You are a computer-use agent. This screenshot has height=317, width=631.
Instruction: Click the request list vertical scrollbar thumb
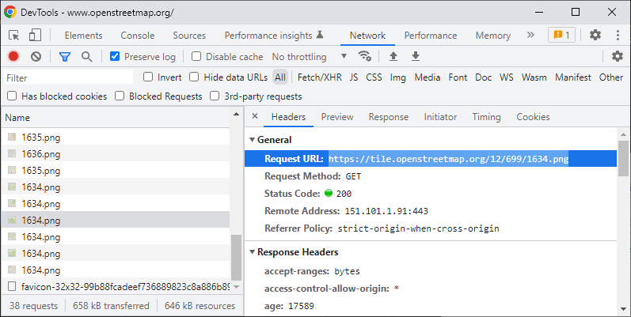pyautogui.click(x=236, y=257)
